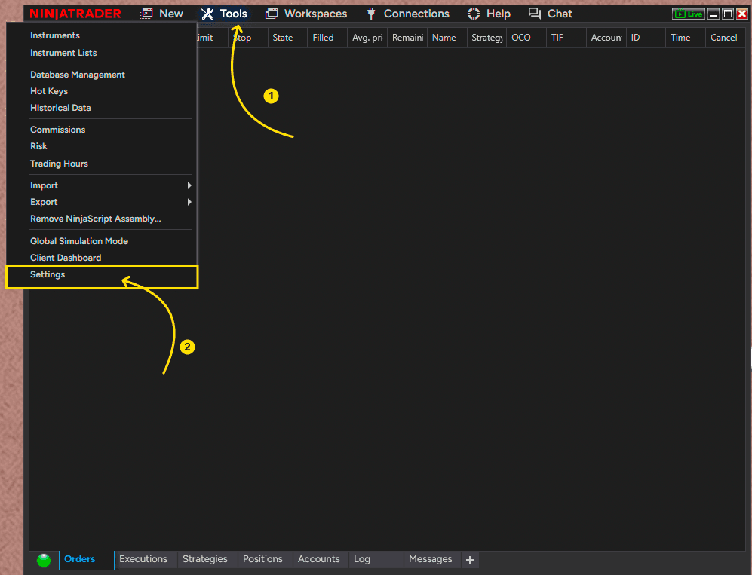
Task: Click the NinjaTrader logo text
Action: (x=75, y=14)
